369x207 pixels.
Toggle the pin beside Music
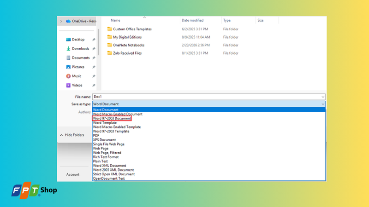tap(94, 76)
